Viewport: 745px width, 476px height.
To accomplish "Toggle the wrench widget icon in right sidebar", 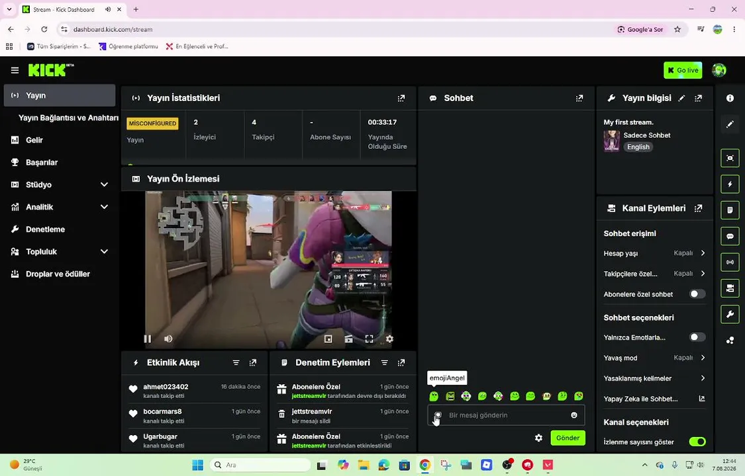I will coord(730,314).
